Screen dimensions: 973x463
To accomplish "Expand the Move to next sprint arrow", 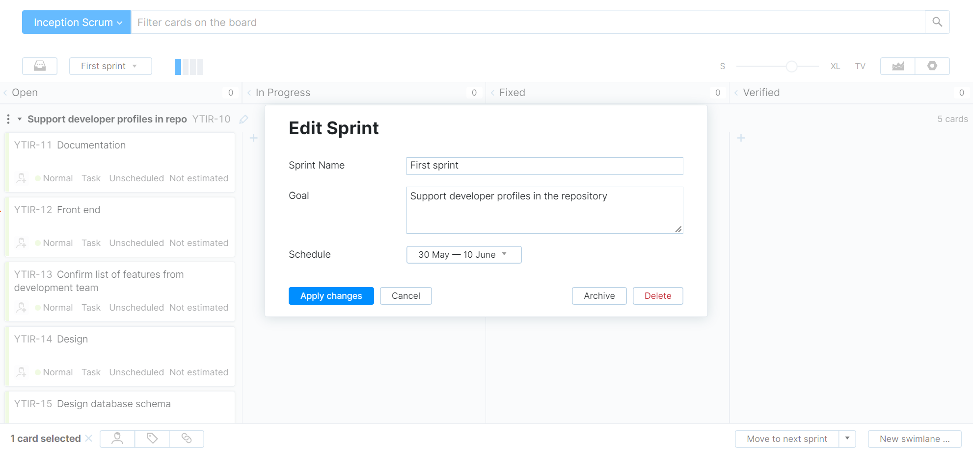I will 847,439.
